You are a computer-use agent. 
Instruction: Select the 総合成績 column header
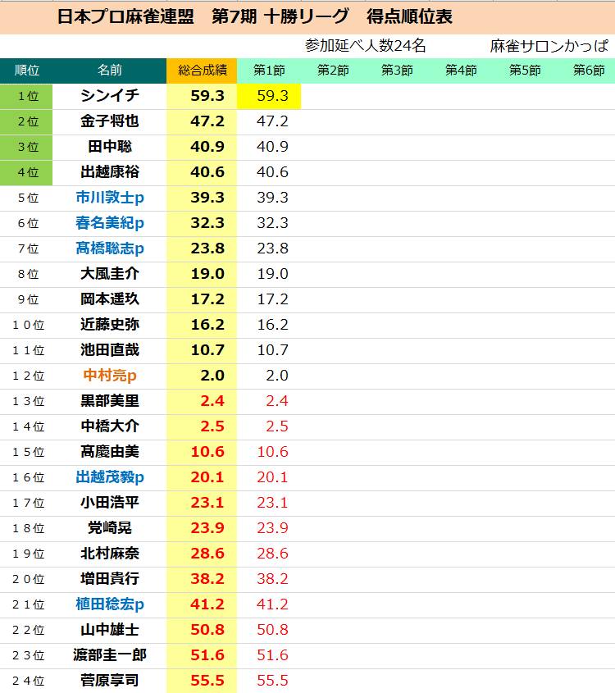click(202, 71)
